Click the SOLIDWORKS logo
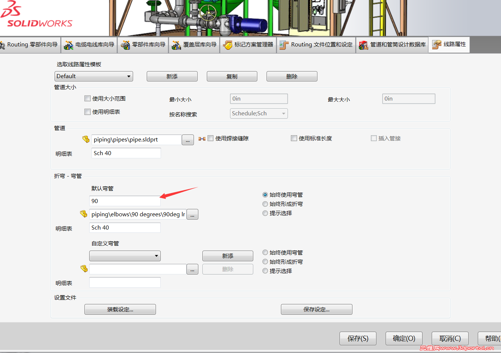The image size is (501, 353). pyautogui.click(x=36, y=15)
